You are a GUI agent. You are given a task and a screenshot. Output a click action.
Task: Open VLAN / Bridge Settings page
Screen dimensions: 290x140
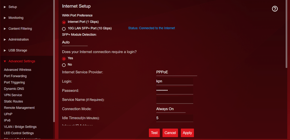click(x=20, y=127)
